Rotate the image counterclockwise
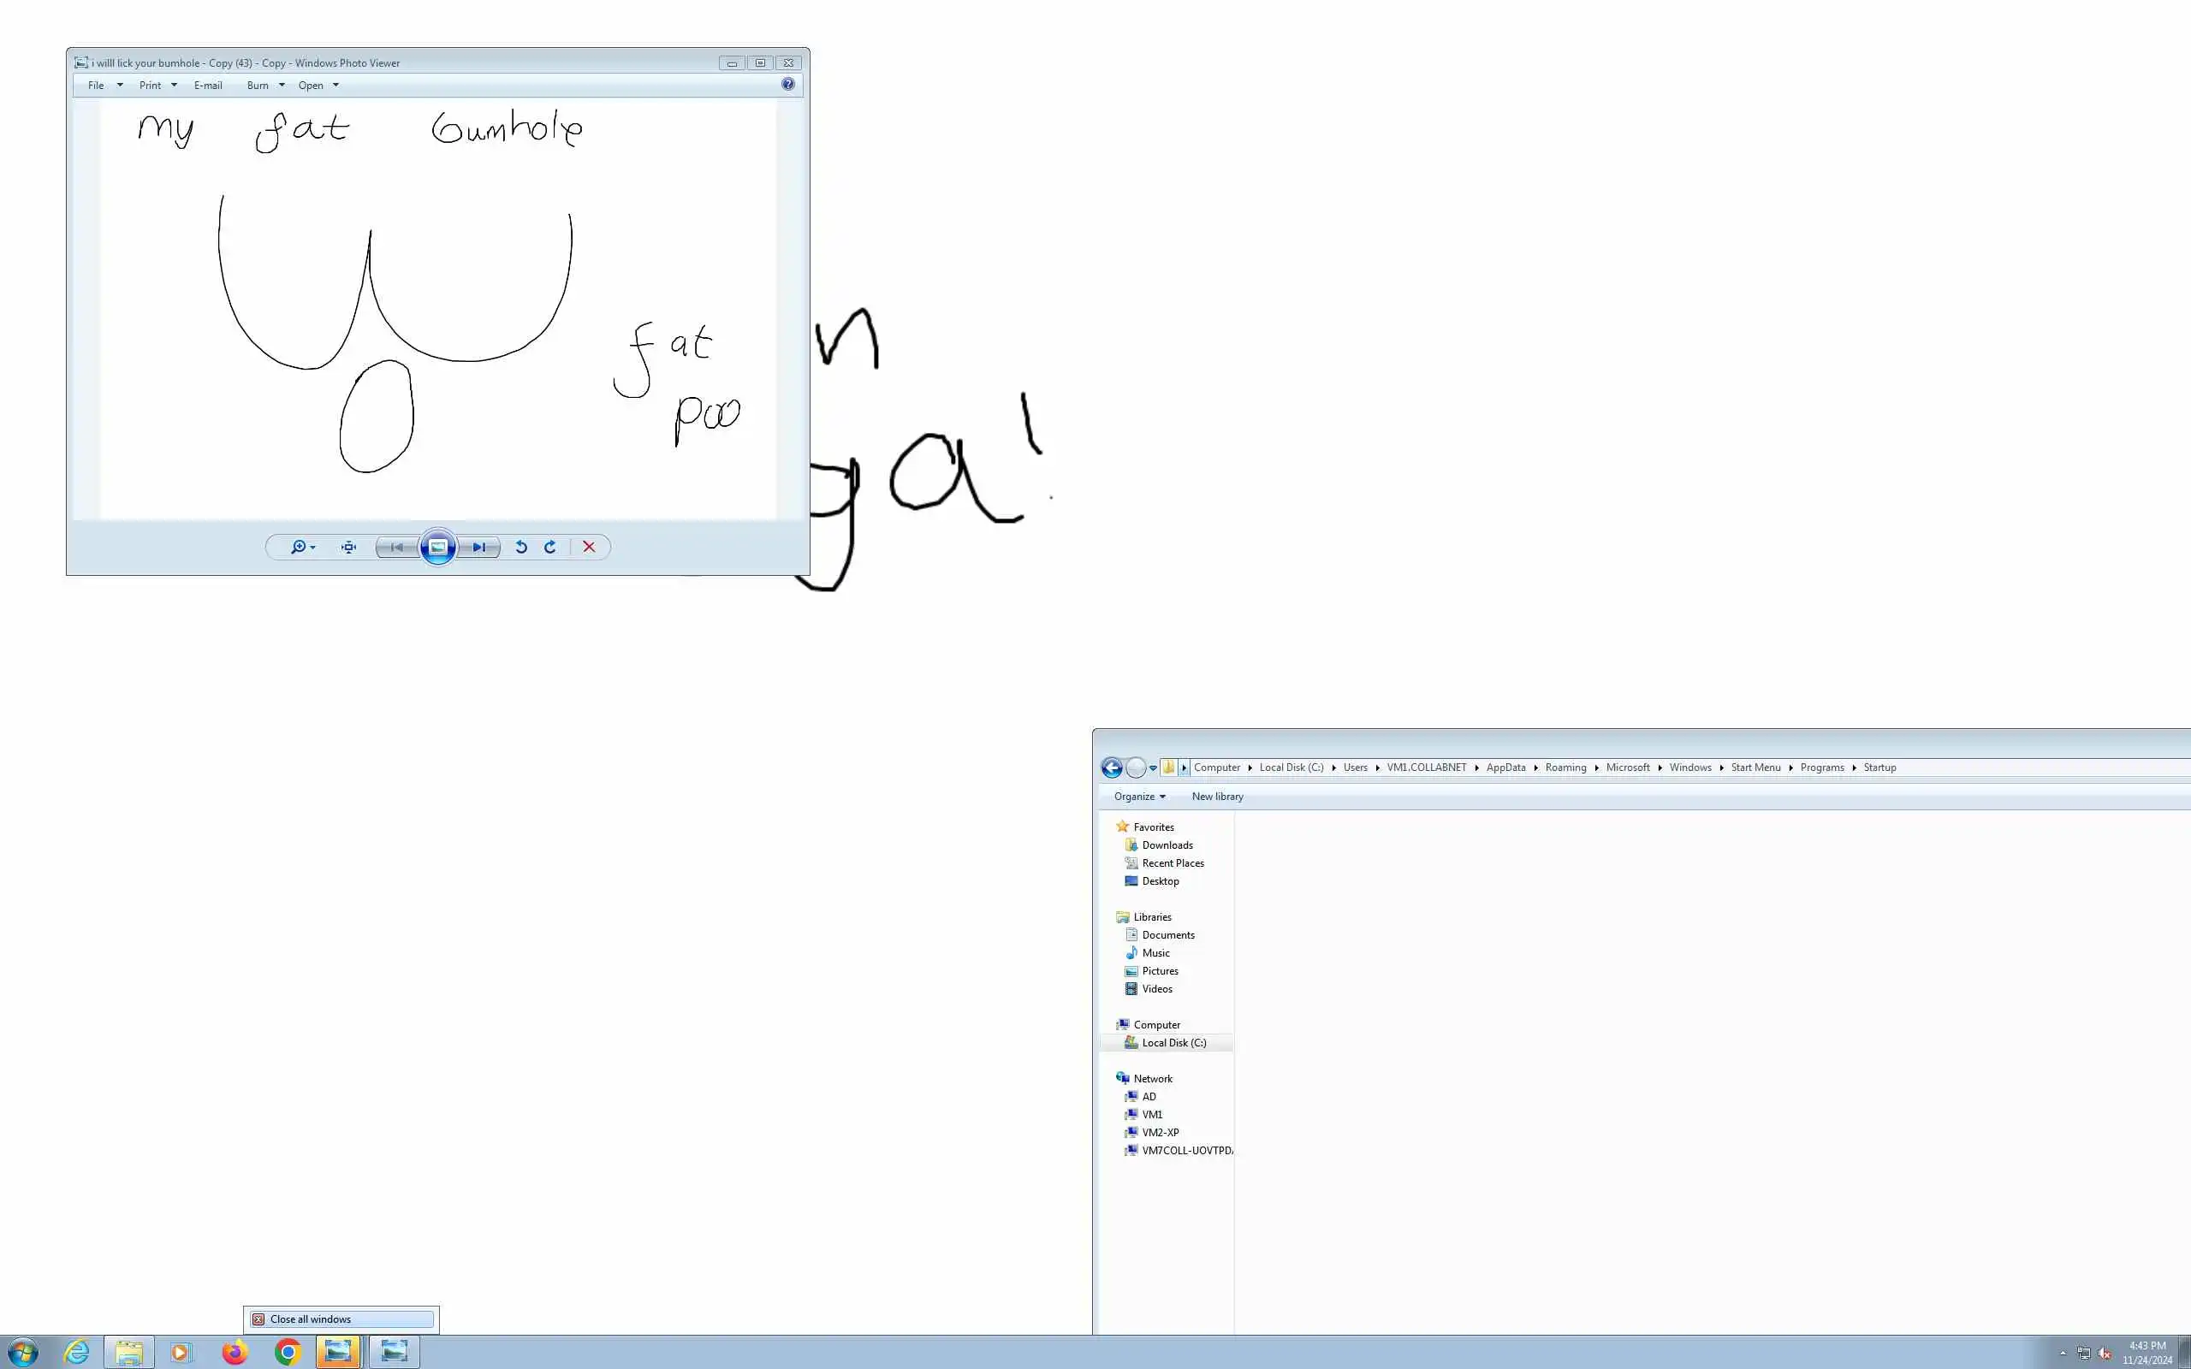2191x1369 pixels. pos(521,547)
